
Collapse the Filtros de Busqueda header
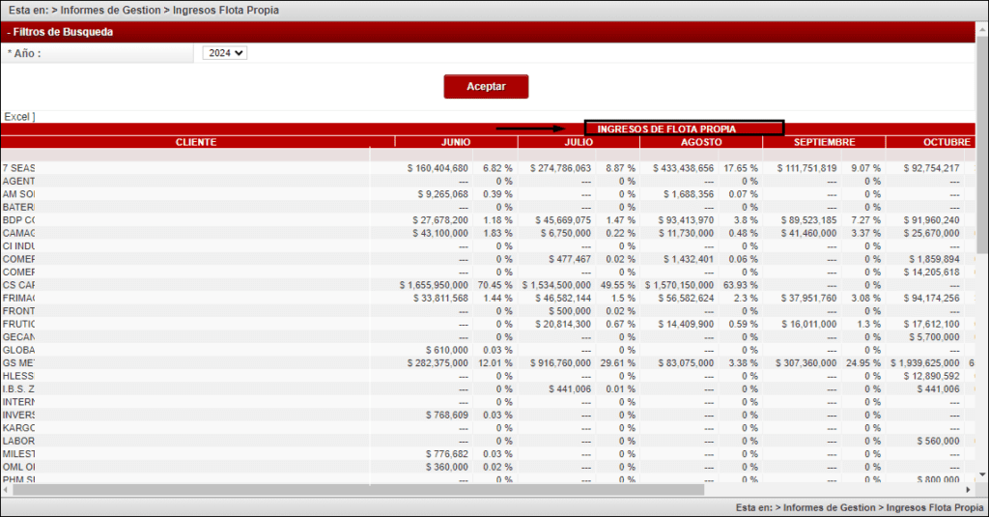pyautogui.click(x=60, y=32)
